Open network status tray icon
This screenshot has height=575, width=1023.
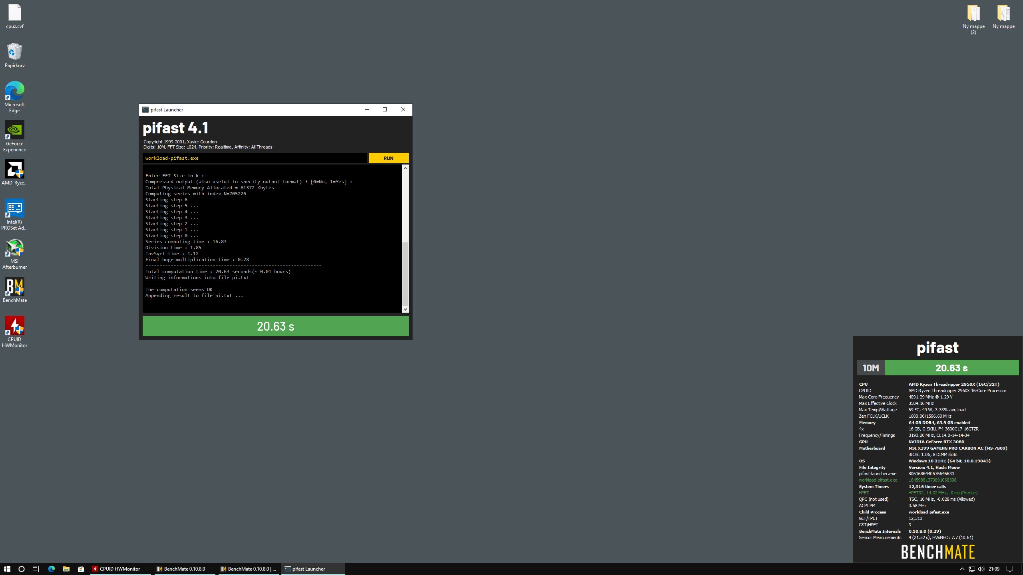coord(972,569)
